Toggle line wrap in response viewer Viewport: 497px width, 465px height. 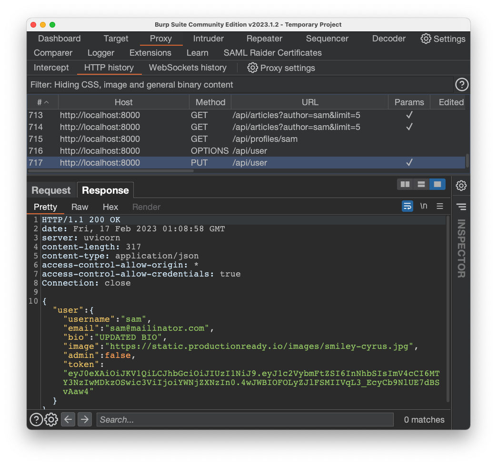coord(408,206)
